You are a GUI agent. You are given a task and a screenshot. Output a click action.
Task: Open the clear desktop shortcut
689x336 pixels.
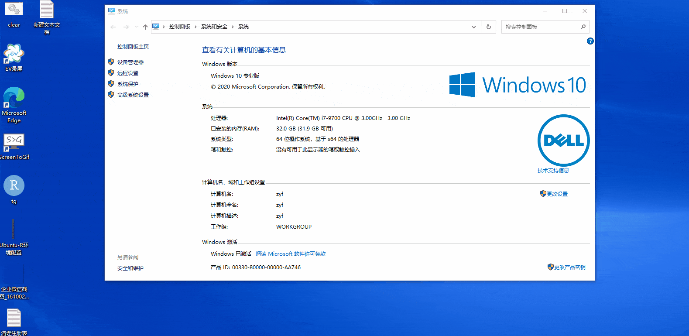click(14, 14)
